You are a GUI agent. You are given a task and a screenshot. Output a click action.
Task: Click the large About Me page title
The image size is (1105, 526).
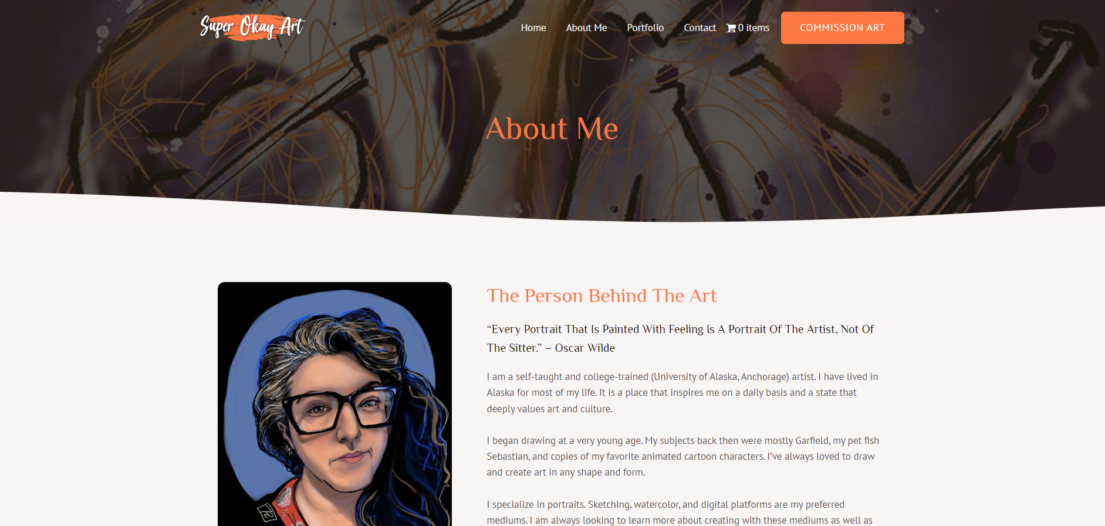click(552, 128)
